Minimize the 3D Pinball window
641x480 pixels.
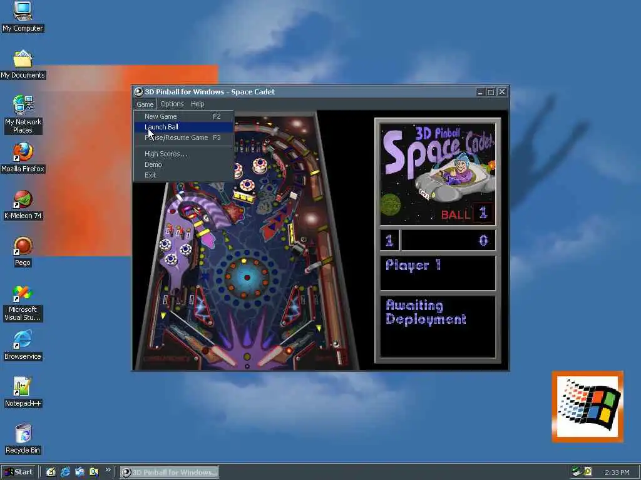pos(480,92)
